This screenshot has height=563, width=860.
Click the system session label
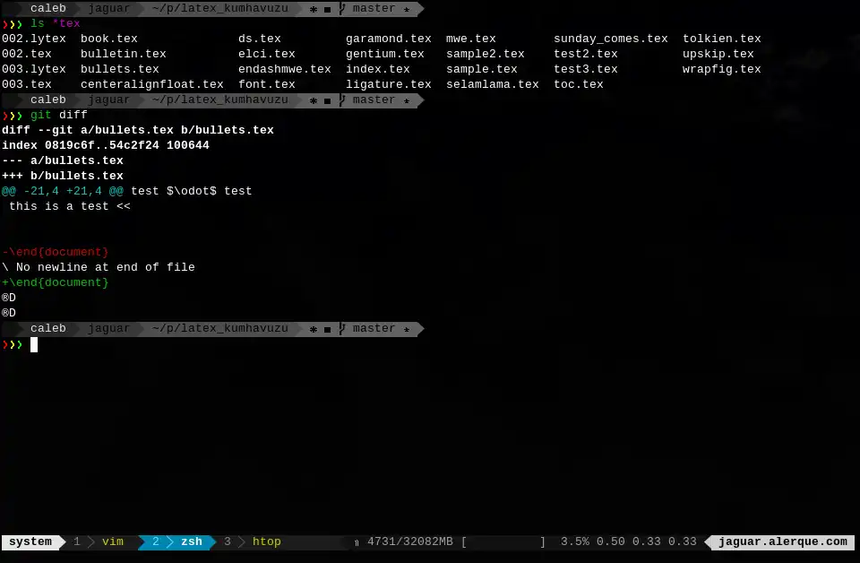point(30,541)
